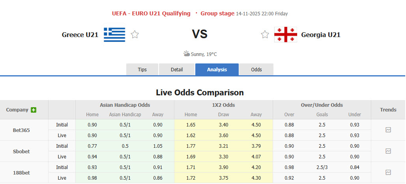Open the Bet365 trends chart icon

point(388,130)
